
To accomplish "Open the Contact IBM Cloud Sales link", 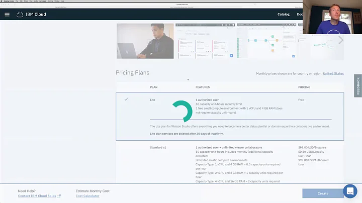I will tap(37, 196).
